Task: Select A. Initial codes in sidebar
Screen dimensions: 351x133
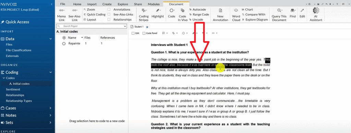Action: click(x=20, y=84)
